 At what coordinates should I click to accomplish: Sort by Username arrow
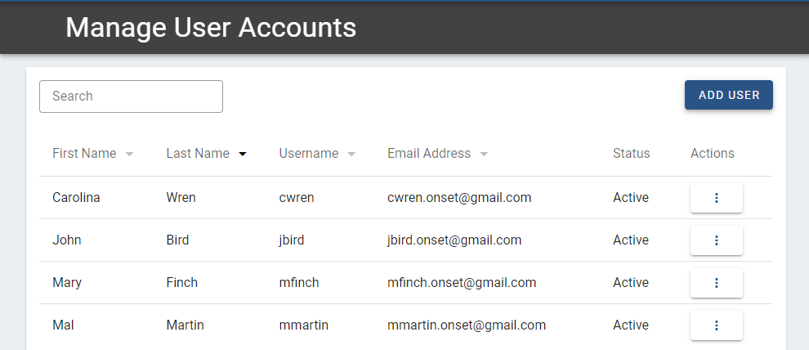(x=351, y=154)
